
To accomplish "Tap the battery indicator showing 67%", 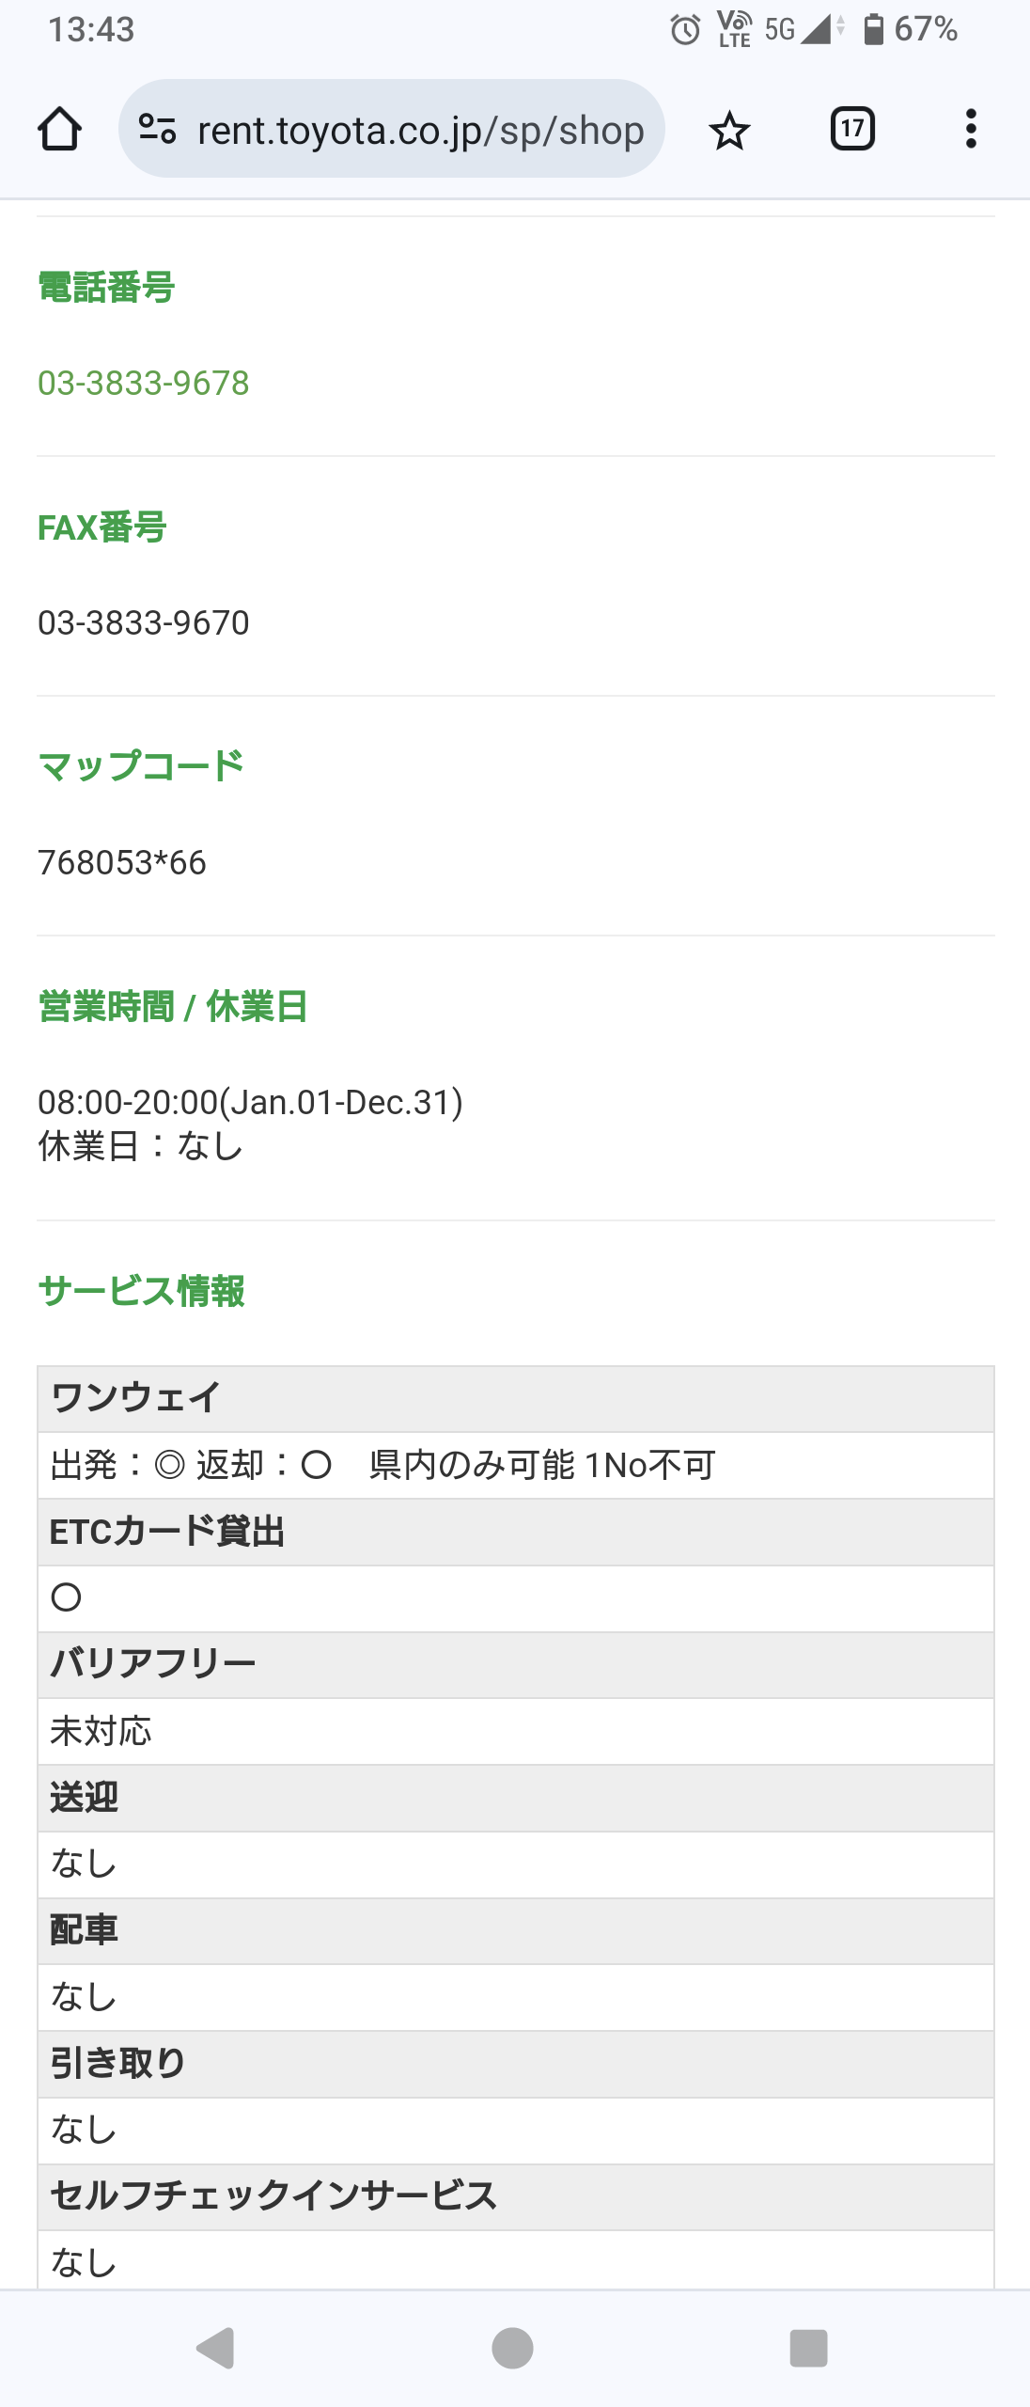I will click(910, 30).
